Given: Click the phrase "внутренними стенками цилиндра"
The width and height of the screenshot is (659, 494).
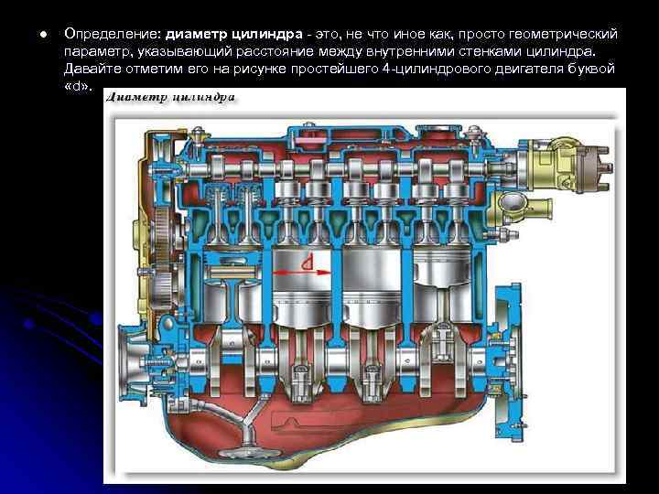Looking at the screenshot, I should (481, 51).
